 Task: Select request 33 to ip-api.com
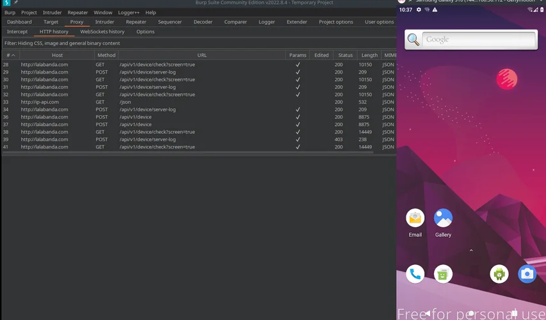(x=199, y=102)
